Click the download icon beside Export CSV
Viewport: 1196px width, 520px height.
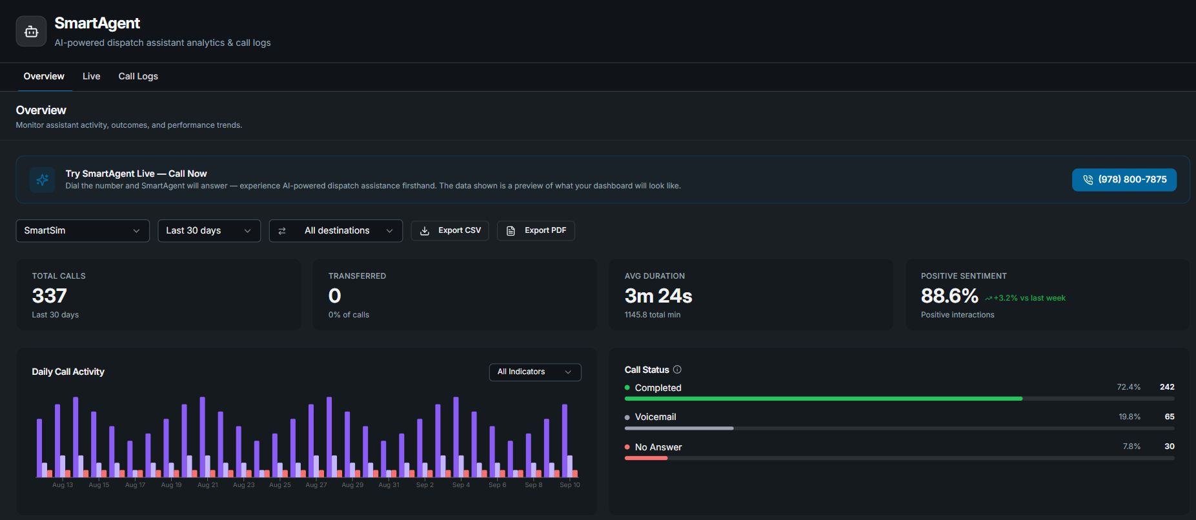[x=425, y=231]
